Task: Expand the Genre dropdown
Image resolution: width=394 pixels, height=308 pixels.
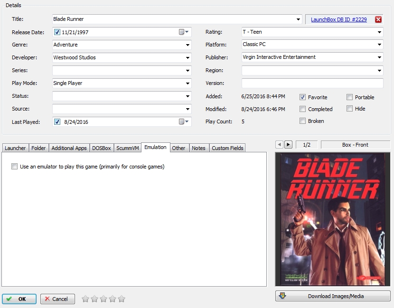Action: coord(188,45)
